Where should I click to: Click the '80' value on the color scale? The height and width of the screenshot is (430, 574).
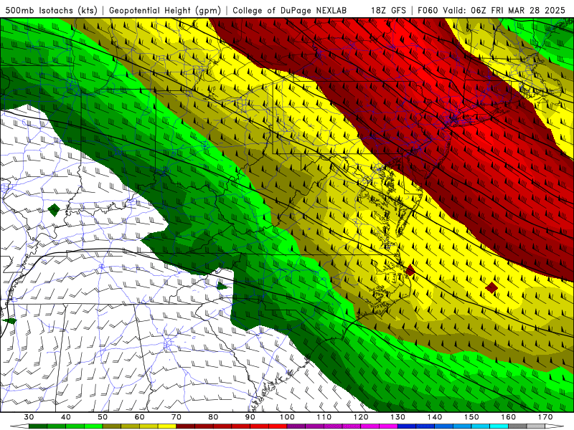213,417
